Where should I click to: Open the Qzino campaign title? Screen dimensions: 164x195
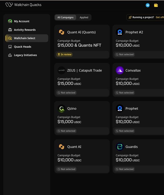tap(72, 109)
